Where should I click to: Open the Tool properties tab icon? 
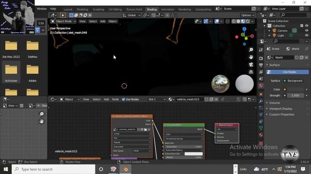tap(261, 50)
